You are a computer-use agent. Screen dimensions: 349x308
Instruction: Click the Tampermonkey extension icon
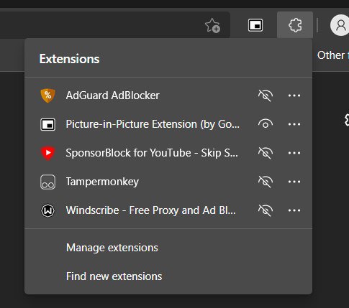pos(47,182)
